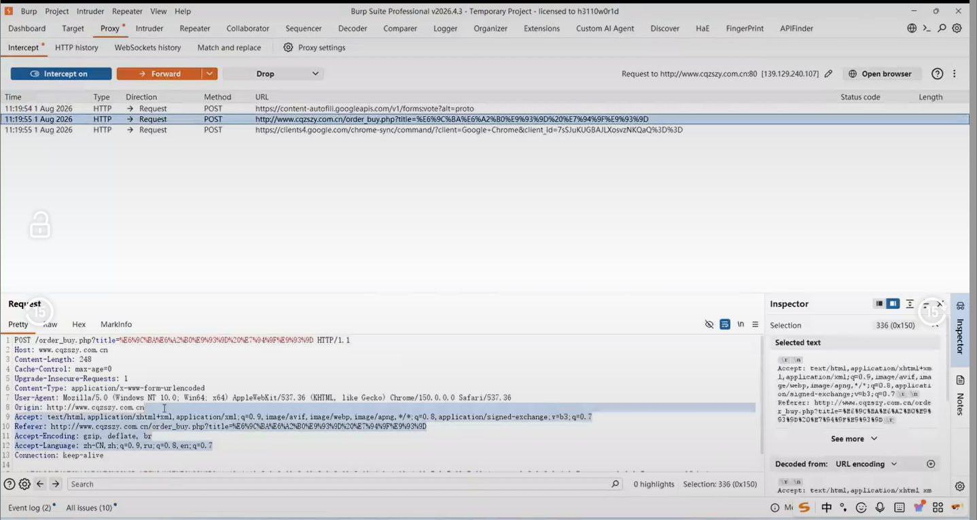Viewport: 977px width, 520px height.
Task: Select the content-autofill.googleapis.com request row
Action: pyautogui.click(x=486, y=109)
